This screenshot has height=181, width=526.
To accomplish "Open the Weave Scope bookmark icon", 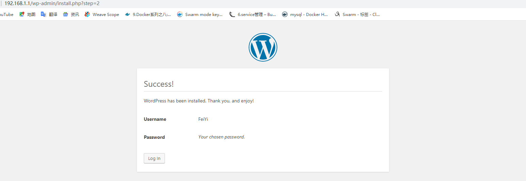I will click(87, 14).
